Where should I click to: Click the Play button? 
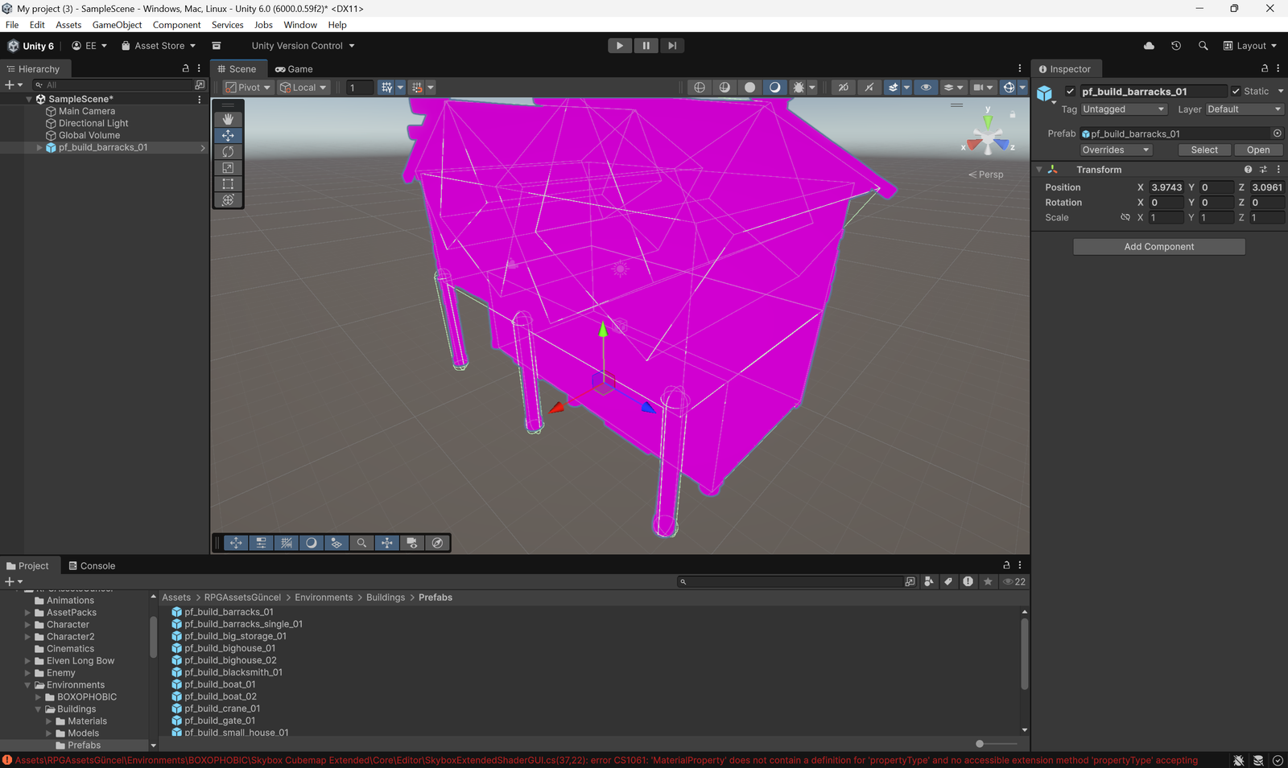[619, 46]
